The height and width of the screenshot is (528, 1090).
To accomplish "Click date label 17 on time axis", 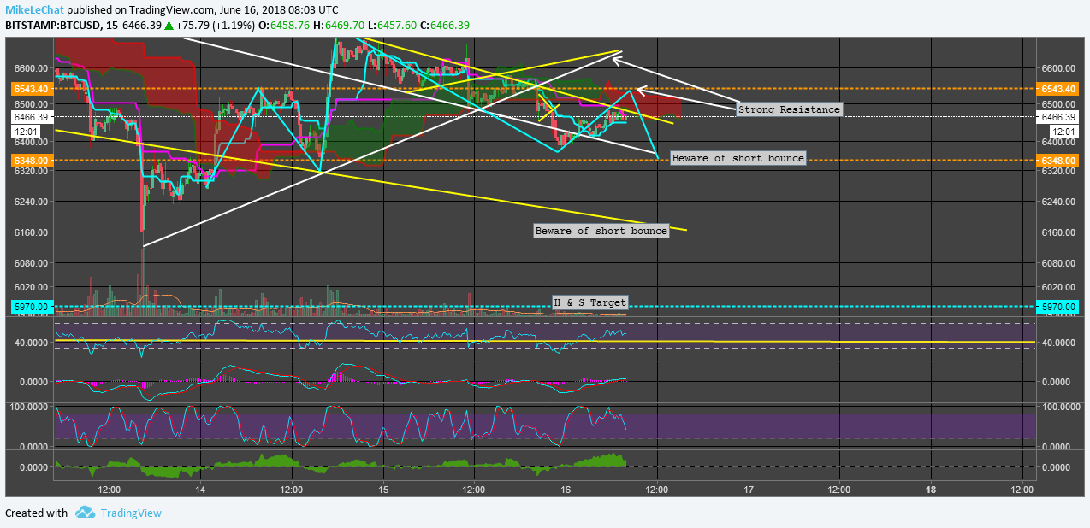I will pyautogui.click(x=748, y=490).
